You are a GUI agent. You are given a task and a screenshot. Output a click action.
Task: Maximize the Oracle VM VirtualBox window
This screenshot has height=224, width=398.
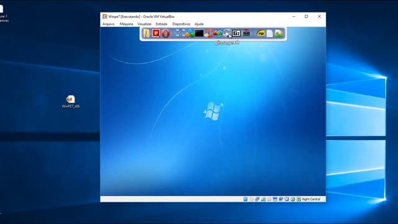click(x=307, y=17)
